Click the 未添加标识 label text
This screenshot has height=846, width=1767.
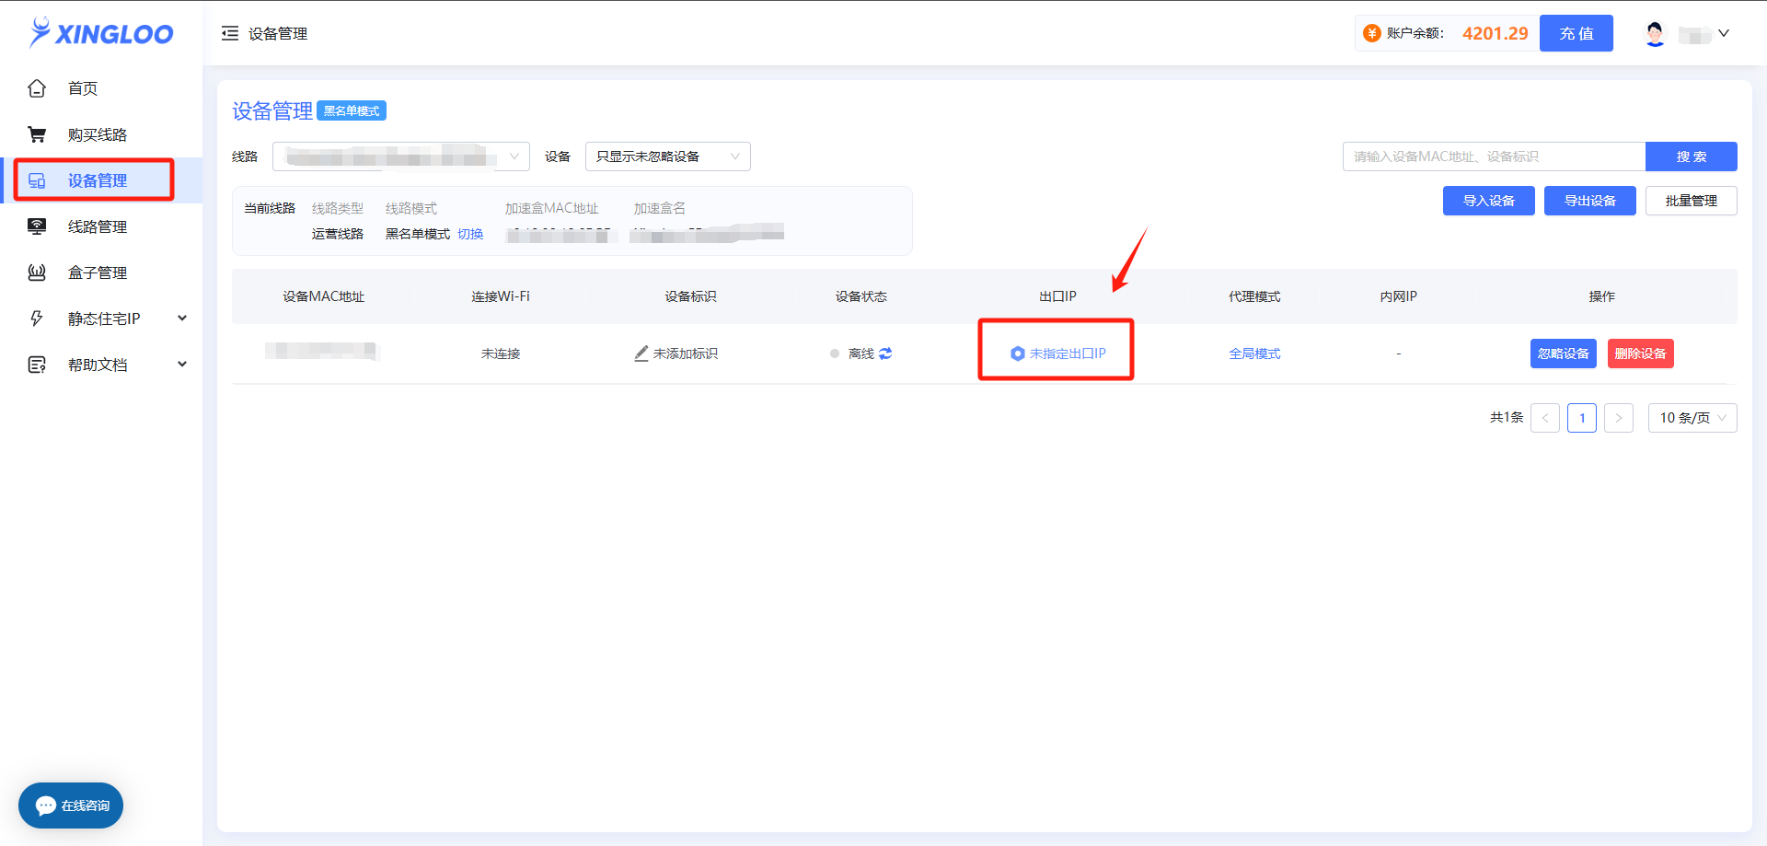click(x=686, y=353)
